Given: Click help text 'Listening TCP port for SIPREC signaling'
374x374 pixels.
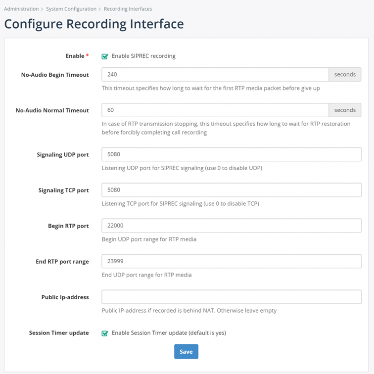Looking at the screenshot, I should [x=181, y=204].
